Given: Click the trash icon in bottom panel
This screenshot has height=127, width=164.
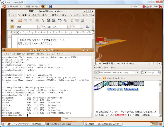Looking at the screenshot, I should pos(160,124).
